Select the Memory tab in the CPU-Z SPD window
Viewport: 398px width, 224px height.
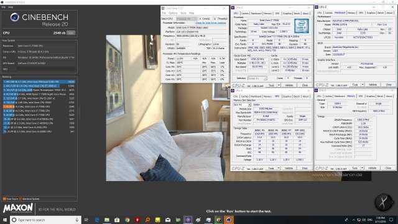(x=267, y=96)
